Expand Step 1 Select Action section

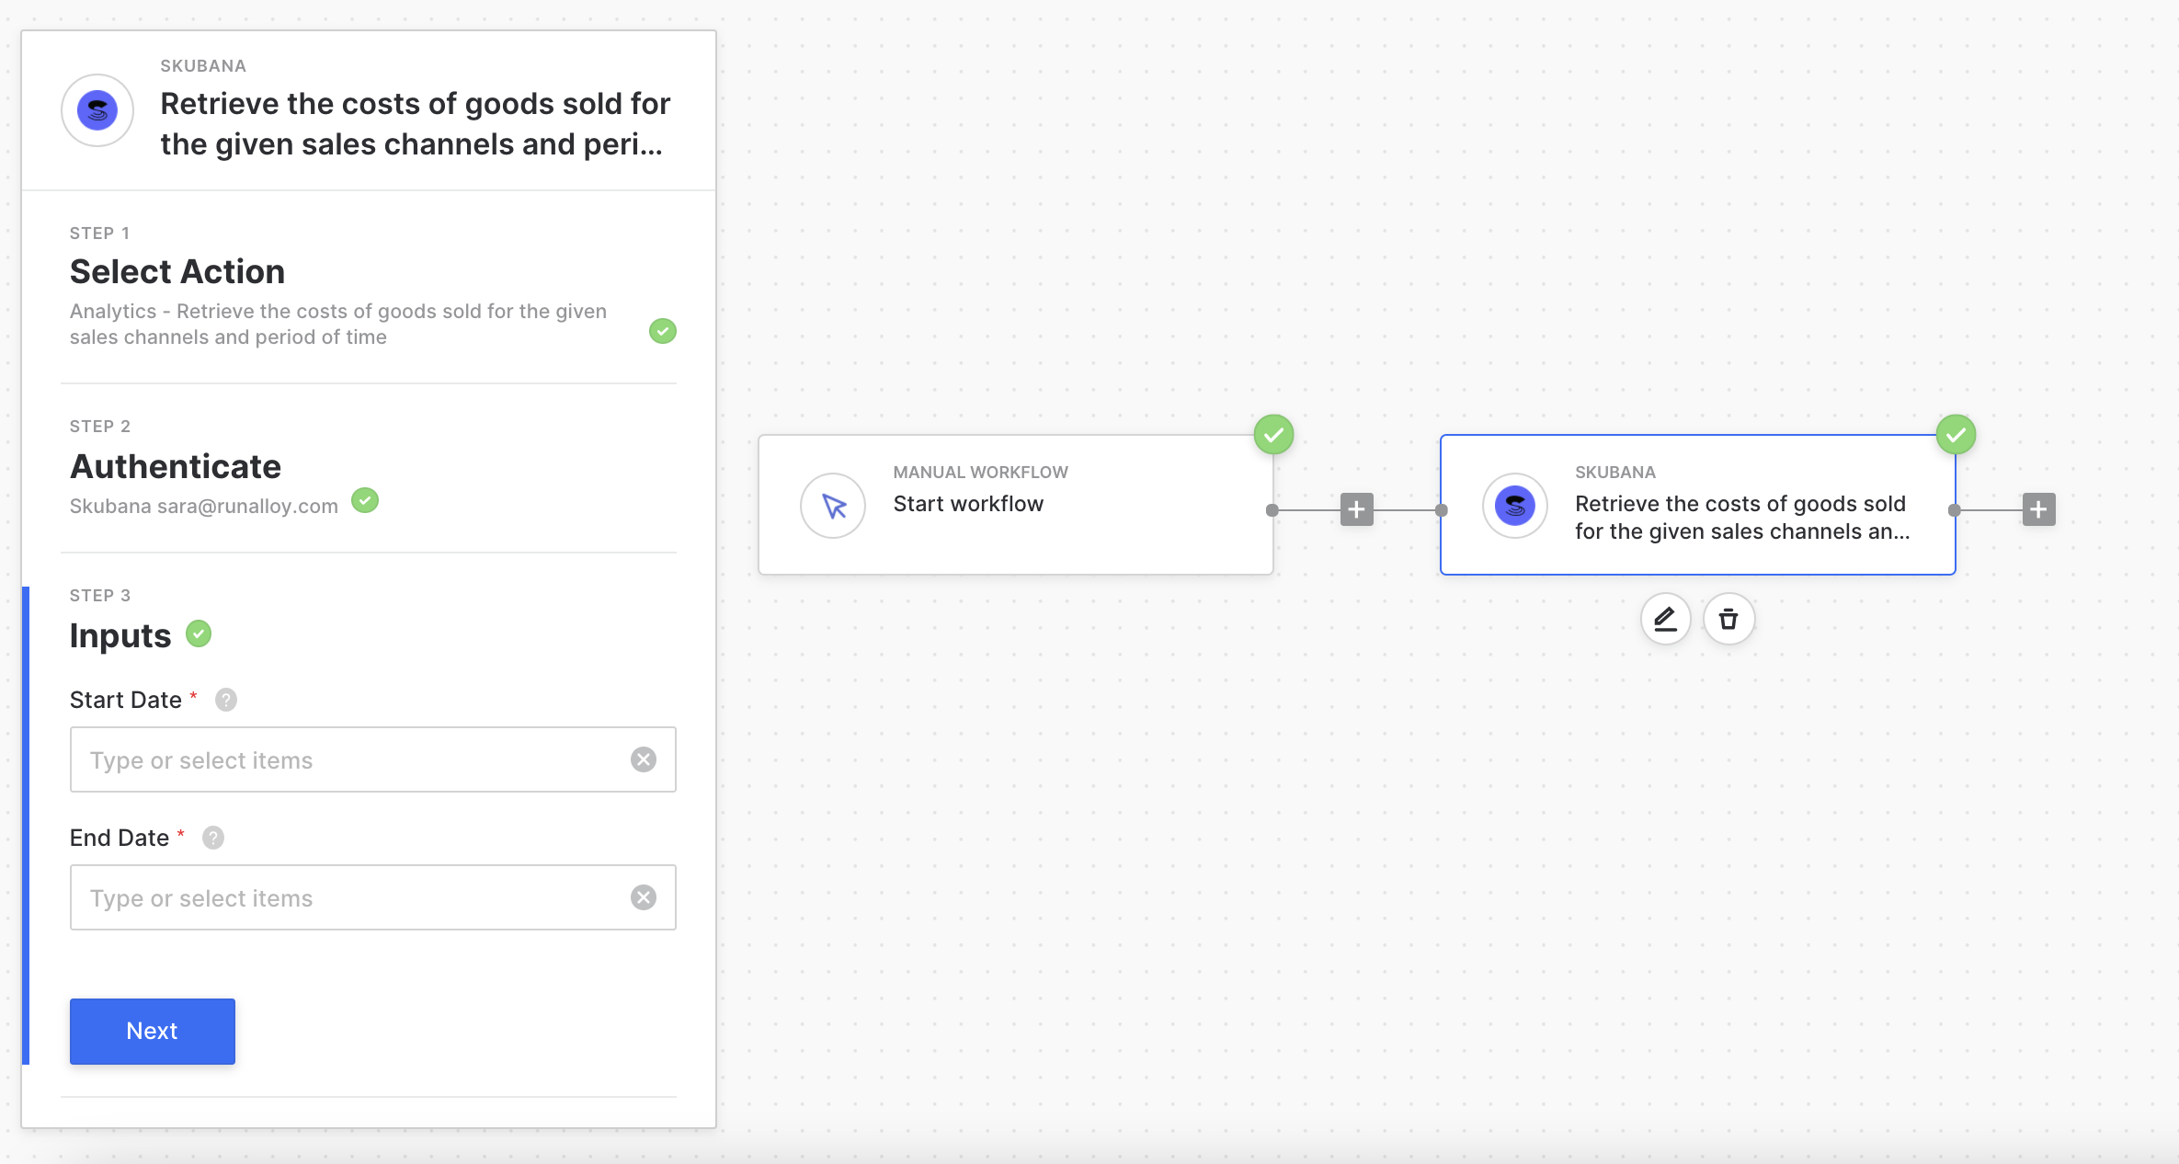coord(177,272)
